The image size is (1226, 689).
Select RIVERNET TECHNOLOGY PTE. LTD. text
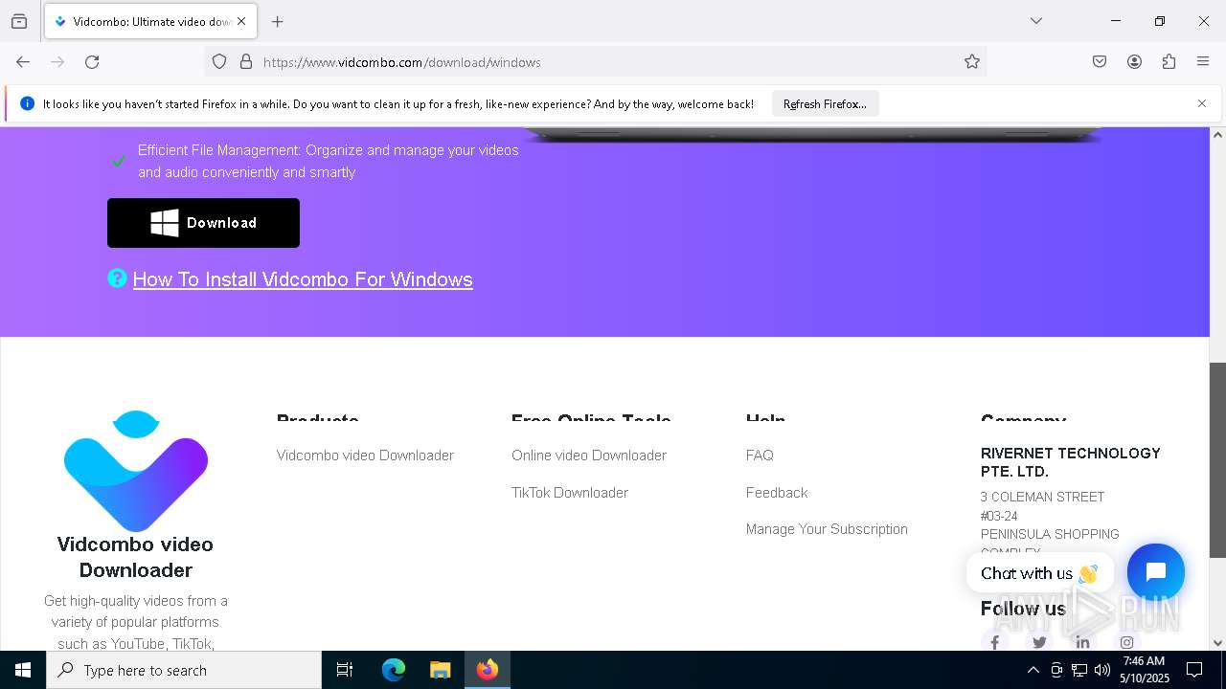1071,462
